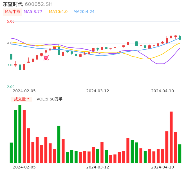Viewport: 193px width, 171px height.
Task: Click 2024-04-10 date under volume chart
Action: 163,167
